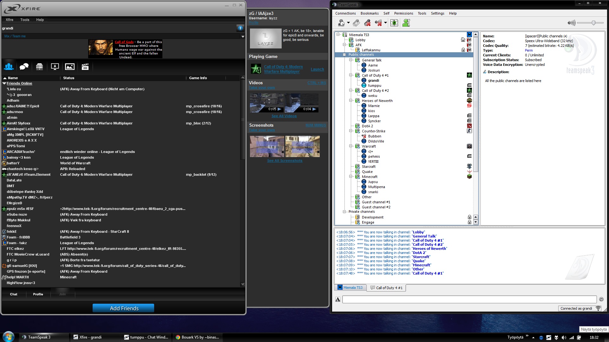Image resolution: width=609 pixels, height=342 pixels.
Task: Open the Xfire chat rooms icon
Action: coord(24,66)
